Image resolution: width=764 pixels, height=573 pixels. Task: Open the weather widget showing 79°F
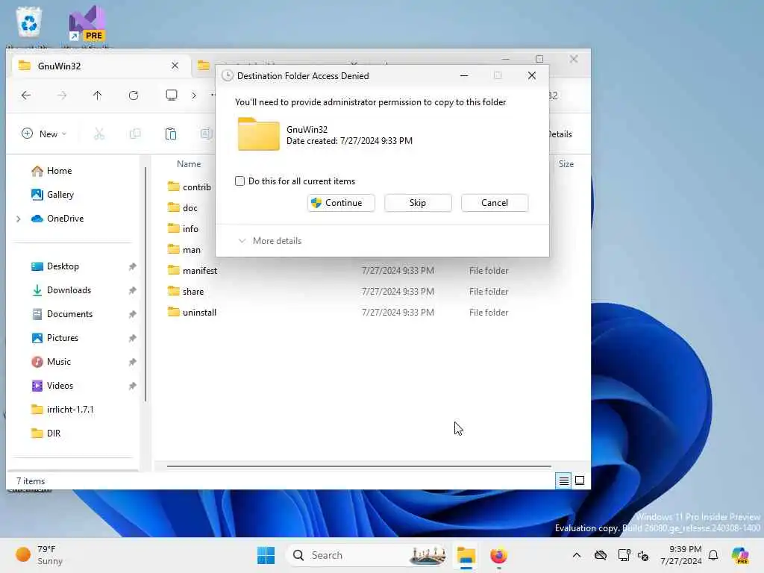(40, 555)
